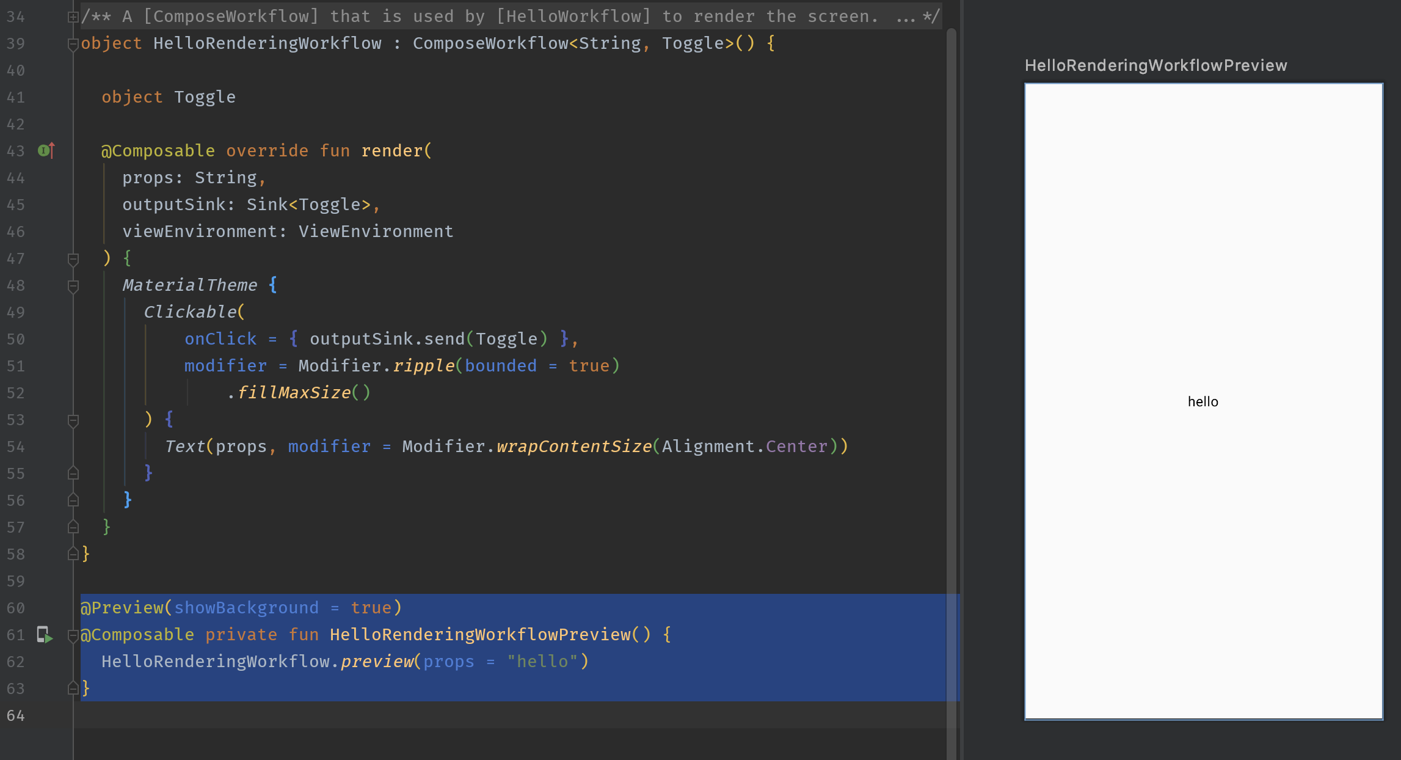Collapse the HelloRenderingWorkflow object at line 39
The image size is (1401, 760).
point(73,44)
